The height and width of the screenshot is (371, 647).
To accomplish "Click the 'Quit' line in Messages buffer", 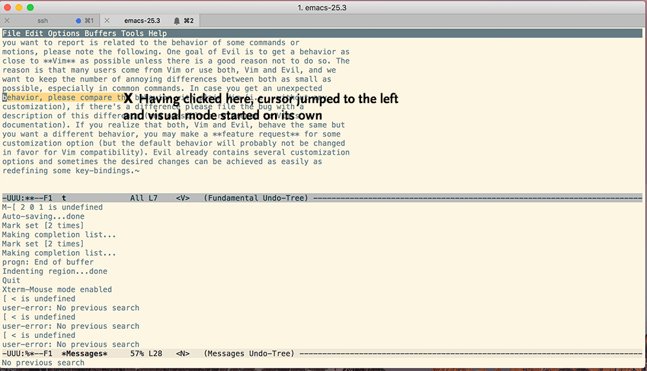I will pyautogui.click(x=11, y=280).
